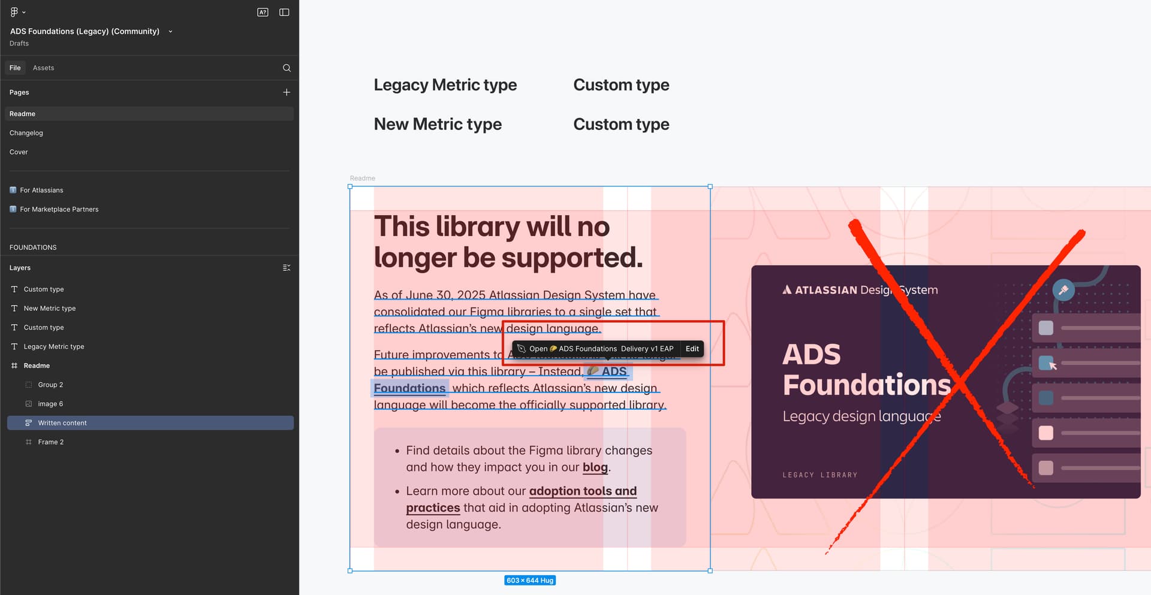This screenshot has width=1151, height=595.
Task: Select the Written content layer
Action: [x=150, y=423]
